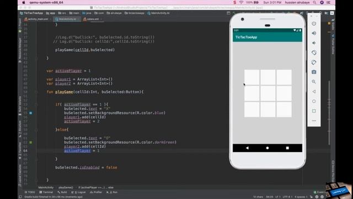This screenshot has height=199, width=353.
Task: Click the emulator volume down icon
Action: 314,43
